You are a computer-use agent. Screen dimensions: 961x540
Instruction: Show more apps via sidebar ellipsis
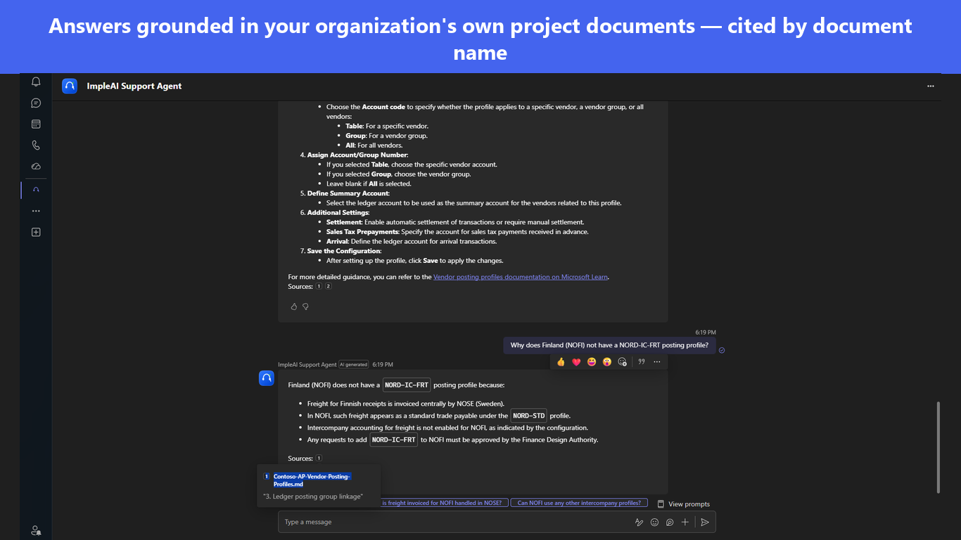[36, 211]
